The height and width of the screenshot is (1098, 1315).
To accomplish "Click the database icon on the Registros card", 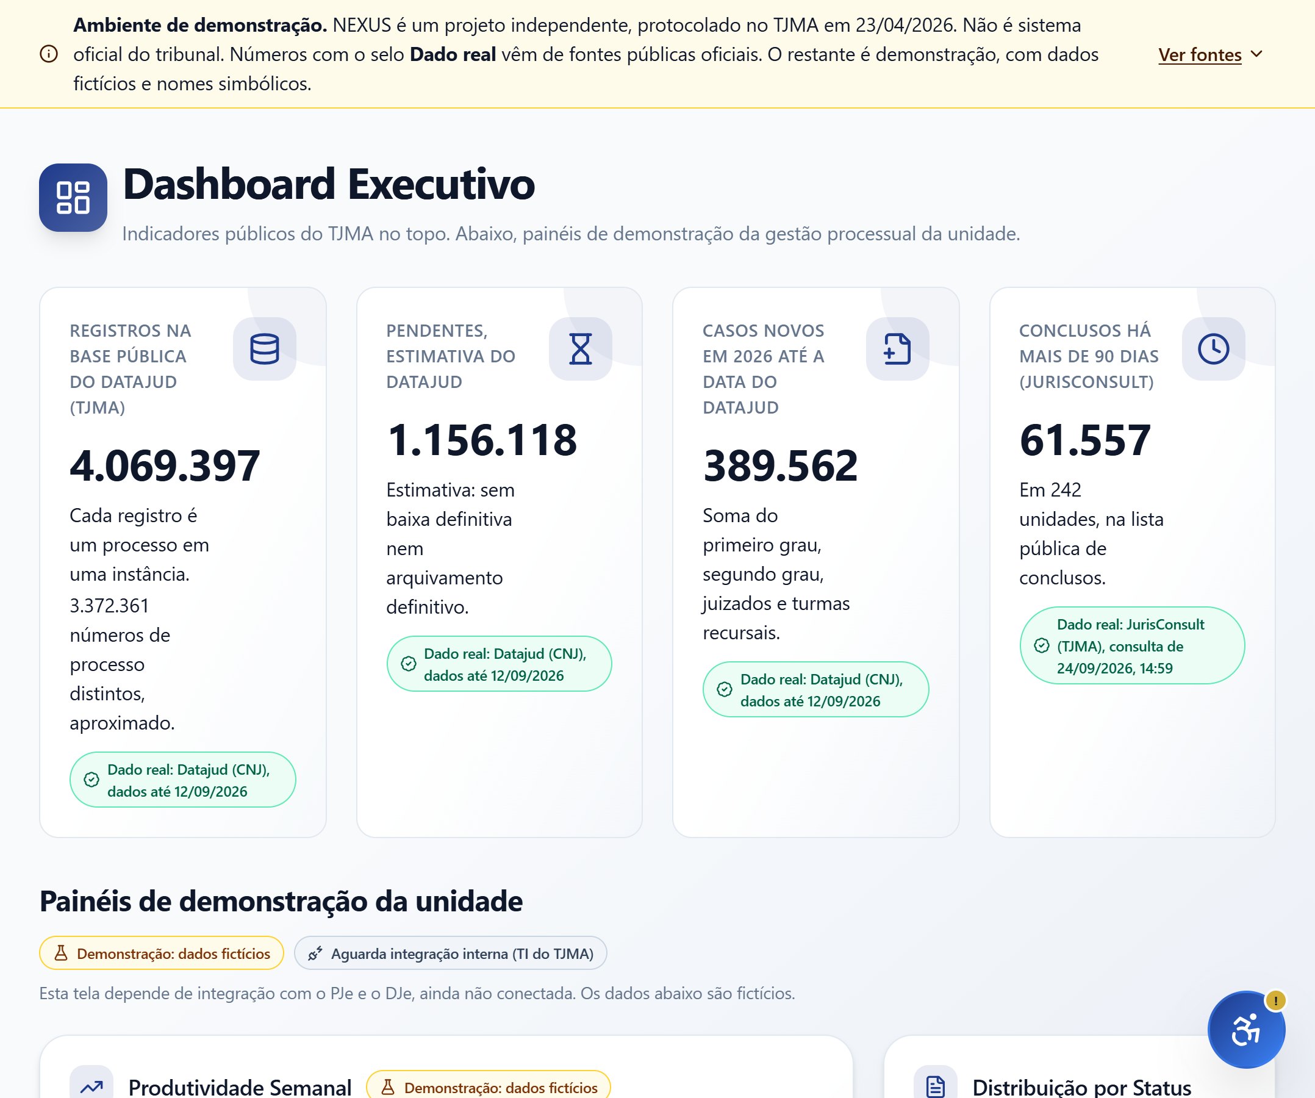I will tap(264, 349).
